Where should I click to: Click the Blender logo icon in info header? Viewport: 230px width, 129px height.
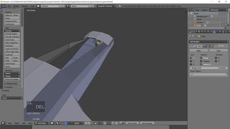coord(120,6)
